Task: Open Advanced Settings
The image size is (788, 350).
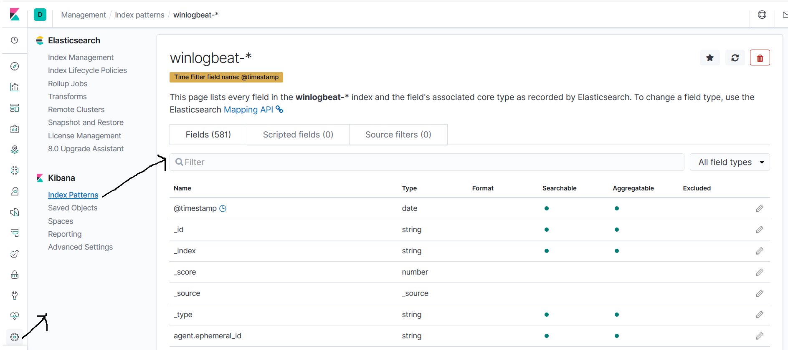Action: pyautogui.click(x=80, y=247)
